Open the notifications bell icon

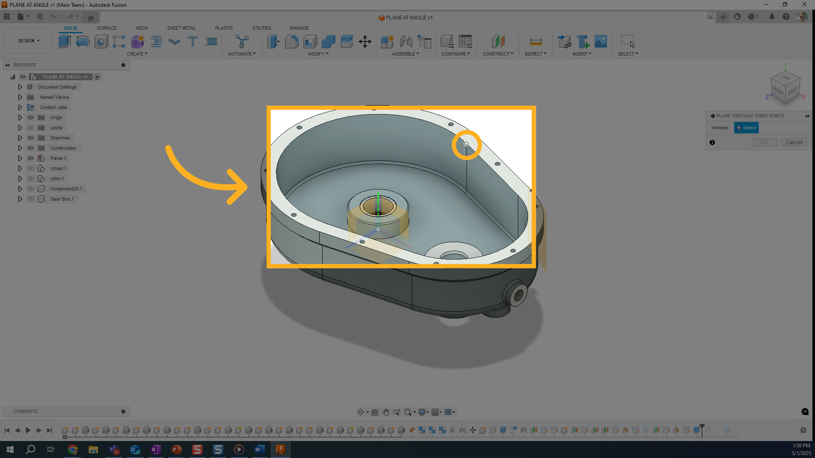coord(772,17)
